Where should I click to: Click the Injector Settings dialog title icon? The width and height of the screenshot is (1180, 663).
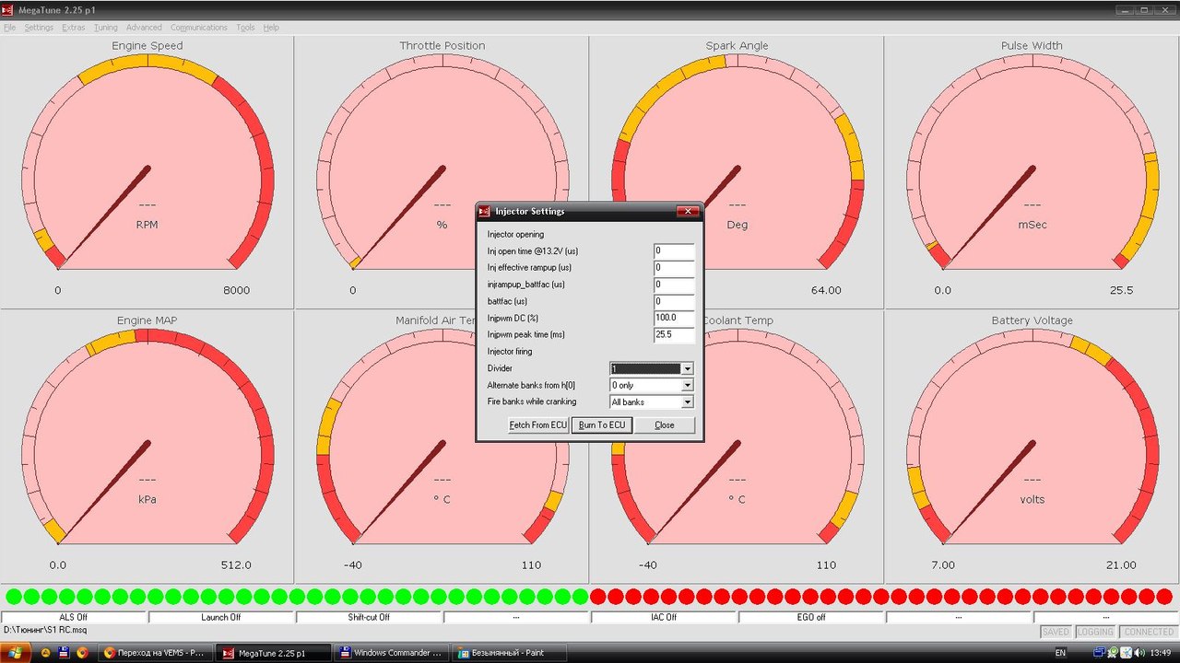(485, 212)
